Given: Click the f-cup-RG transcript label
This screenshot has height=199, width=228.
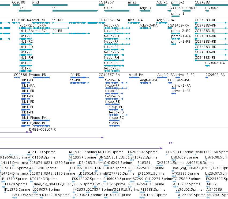Looking at the screenshot, I should pyautogui.click(x=111, y=52).
